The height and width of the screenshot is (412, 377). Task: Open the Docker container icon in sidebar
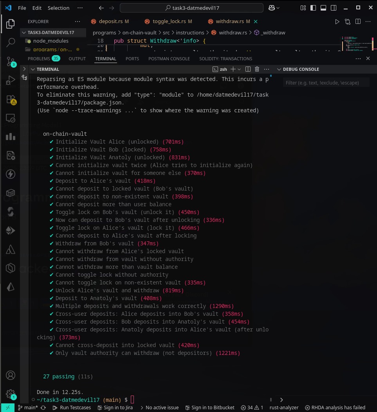pyautogui.click(x=11, y=193)
